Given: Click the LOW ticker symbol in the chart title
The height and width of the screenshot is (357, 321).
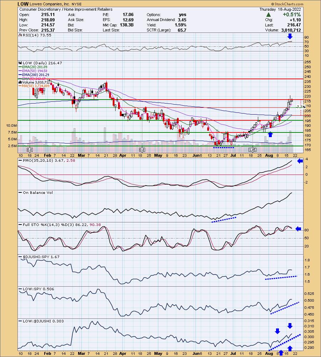Looking at the screenshot, I should tap(23, 4).
